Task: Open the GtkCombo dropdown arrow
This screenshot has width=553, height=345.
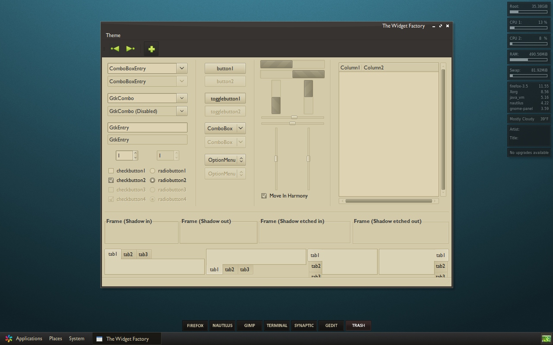Action: point(182,98)
